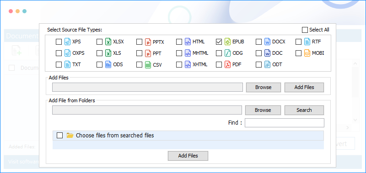Check the XHTML checkbox

179,64
